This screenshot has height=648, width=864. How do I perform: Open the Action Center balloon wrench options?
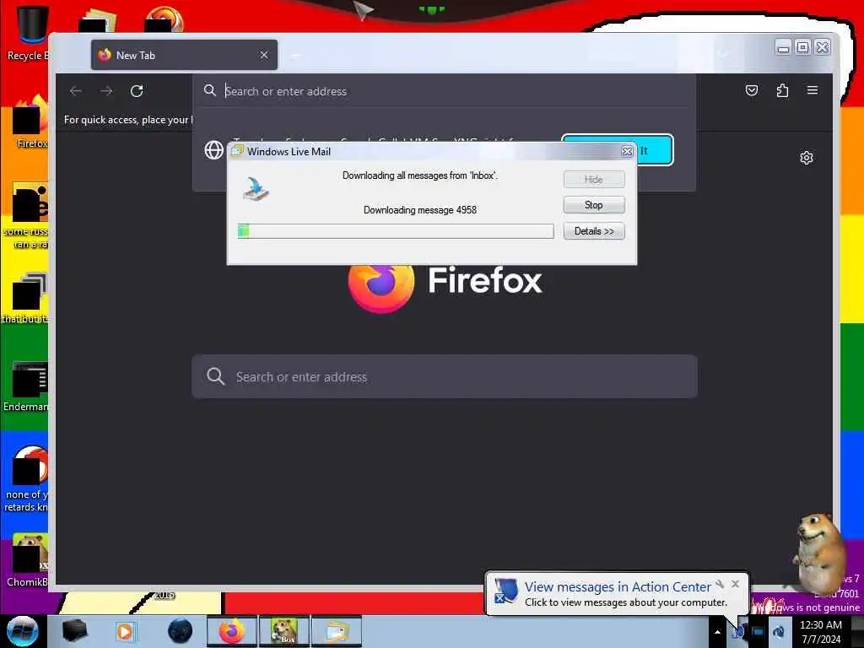tap(720, 584)
